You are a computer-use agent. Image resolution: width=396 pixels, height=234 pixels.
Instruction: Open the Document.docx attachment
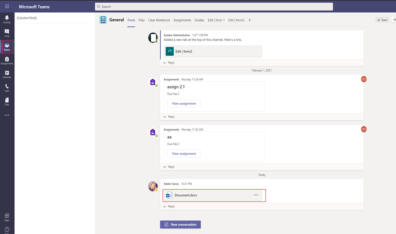[x=213, y=195]
